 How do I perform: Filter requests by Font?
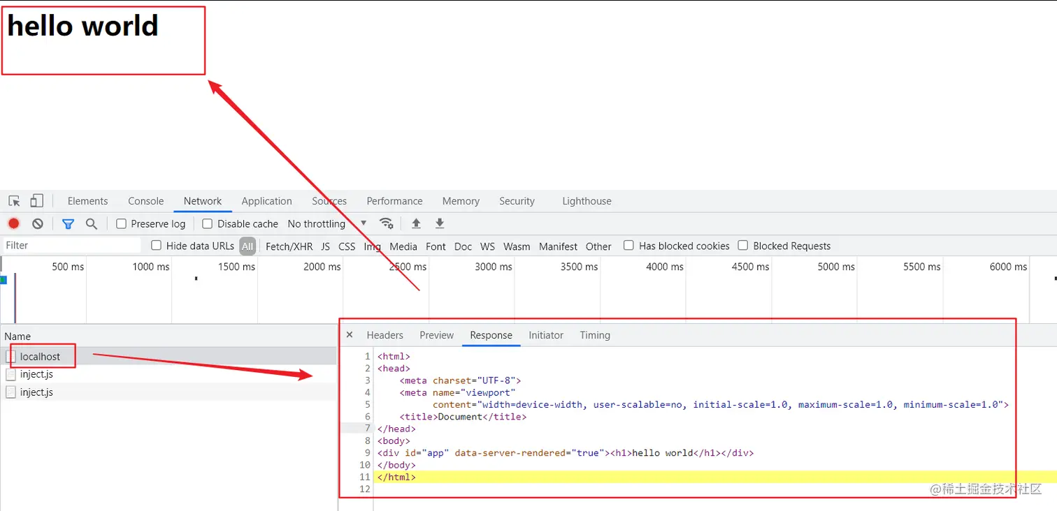436,246
